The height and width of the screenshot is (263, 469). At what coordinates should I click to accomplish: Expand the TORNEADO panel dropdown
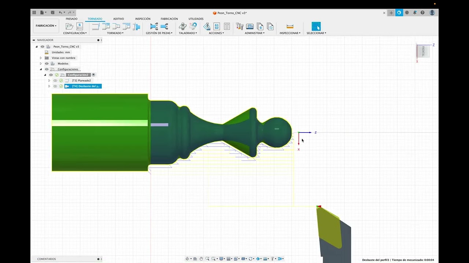pos(115,33)
